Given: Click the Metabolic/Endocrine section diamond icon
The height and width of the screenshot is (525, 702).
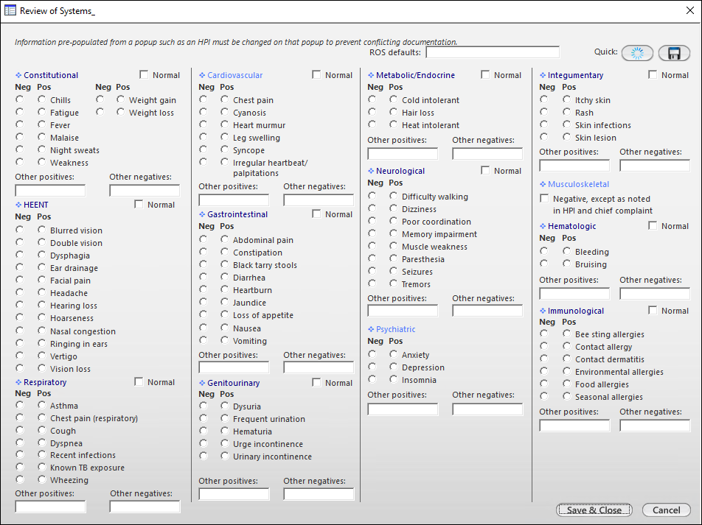Looking at the screenshot, I should (x=371, y=75).
